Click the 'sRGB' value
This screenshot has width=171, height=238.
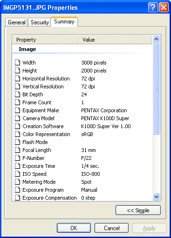coord(87,134)
